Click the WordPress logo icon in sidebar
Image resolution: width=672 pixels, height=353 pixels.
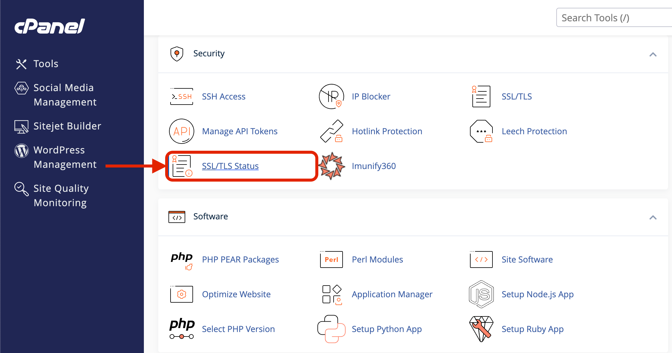[22, 150]
